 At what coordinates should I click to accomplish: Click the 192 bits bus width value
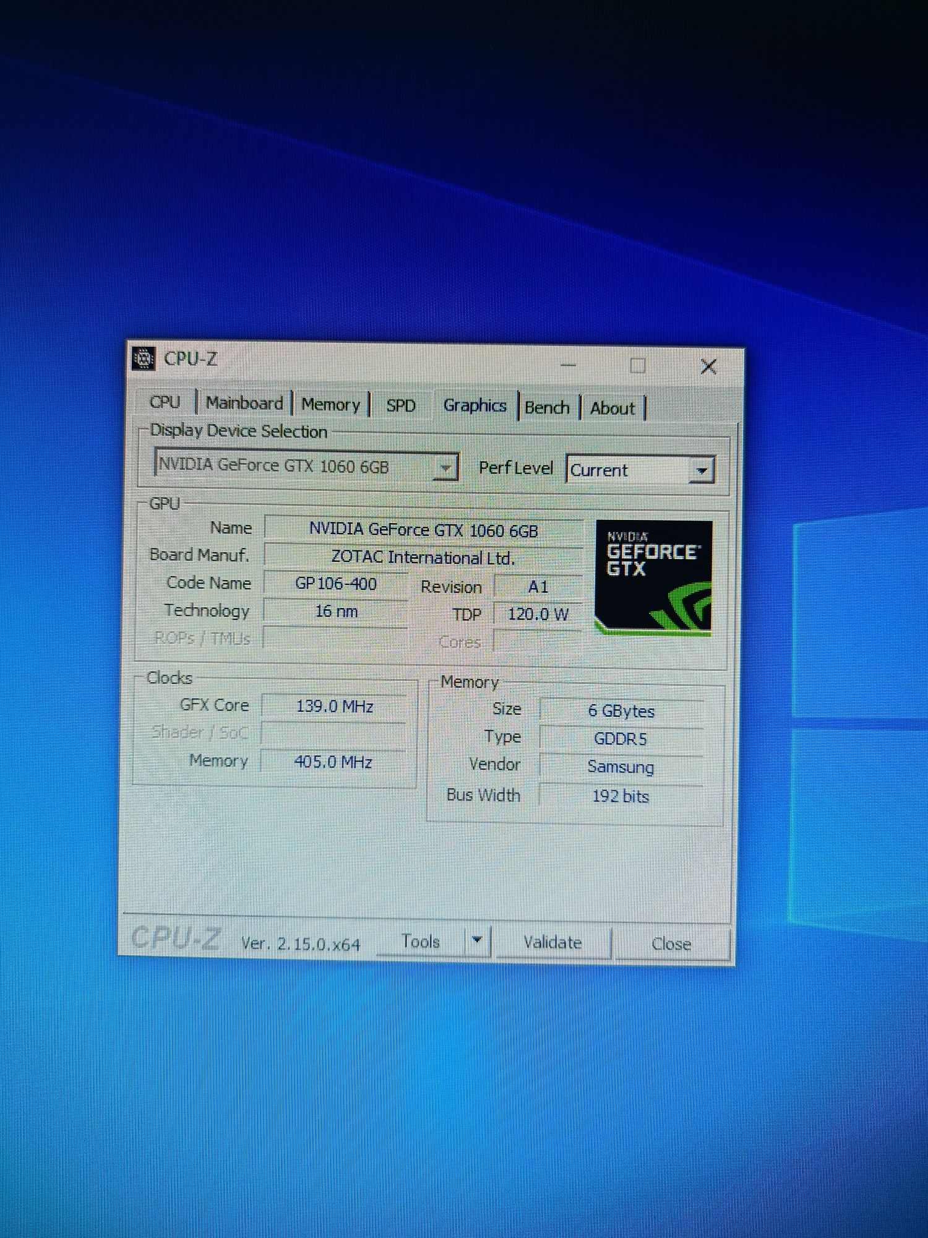click(x=621, y=796)
